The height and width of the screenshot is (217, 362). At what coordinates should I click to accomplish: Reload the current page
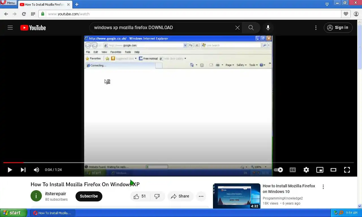24,14
